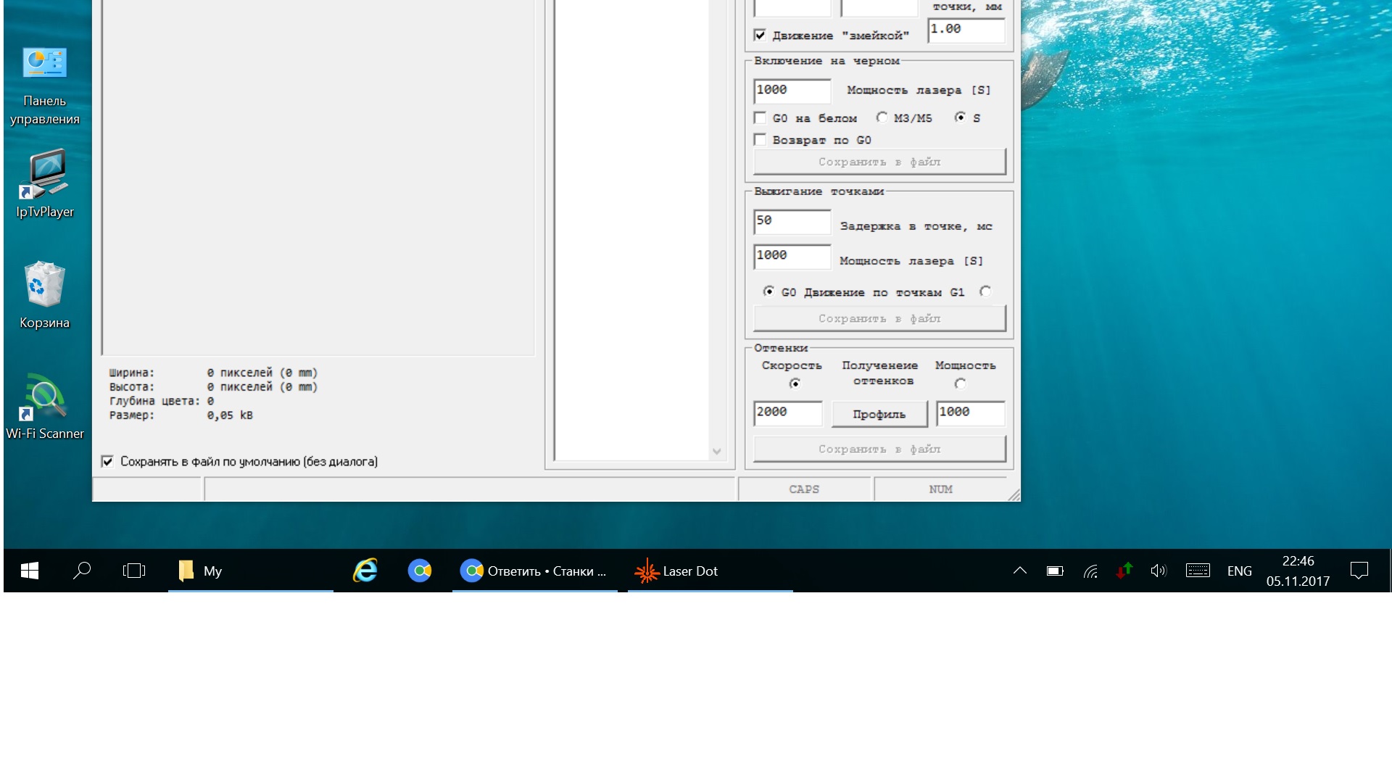Click scroll down arrow in list panel
Viewport: 1392px width, 783px height.
pyautogui.click(x=716, y=452)
